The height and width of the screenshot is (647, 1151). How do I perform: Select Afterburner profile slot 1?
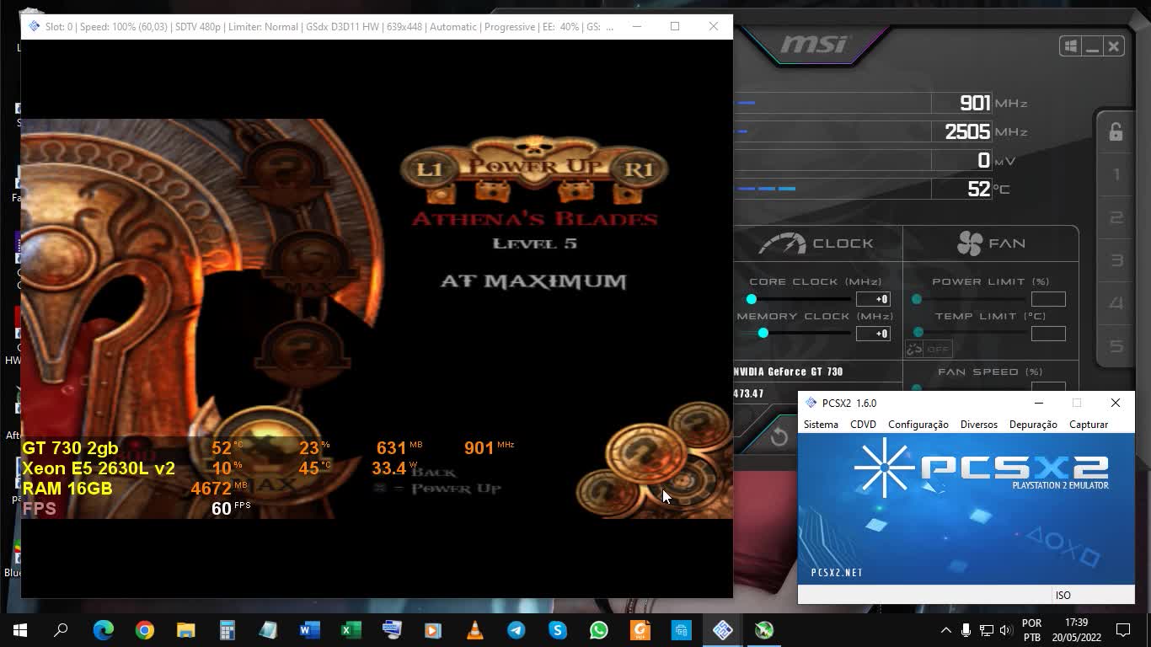(1116, 175)
